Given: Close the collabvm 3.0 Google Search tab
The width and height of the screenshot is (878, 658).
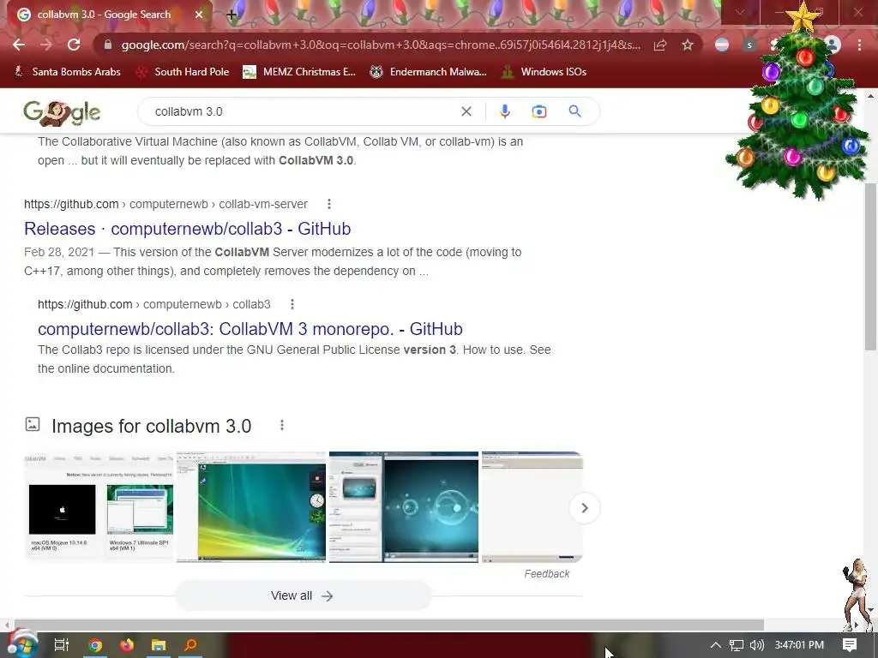Looking at the screenshot, I should [199, 15].
